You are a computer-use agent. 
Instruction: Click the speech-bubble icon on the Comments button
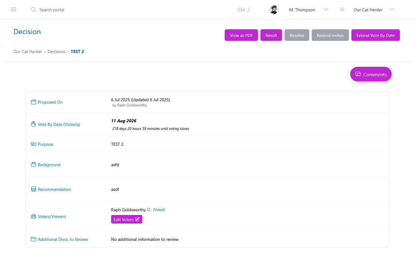click(x=358, y=74)
